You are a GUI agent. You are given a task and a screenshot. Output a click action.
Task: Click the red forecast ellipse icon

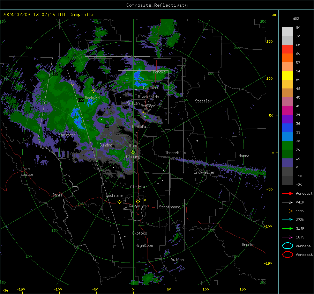[287, 254]
